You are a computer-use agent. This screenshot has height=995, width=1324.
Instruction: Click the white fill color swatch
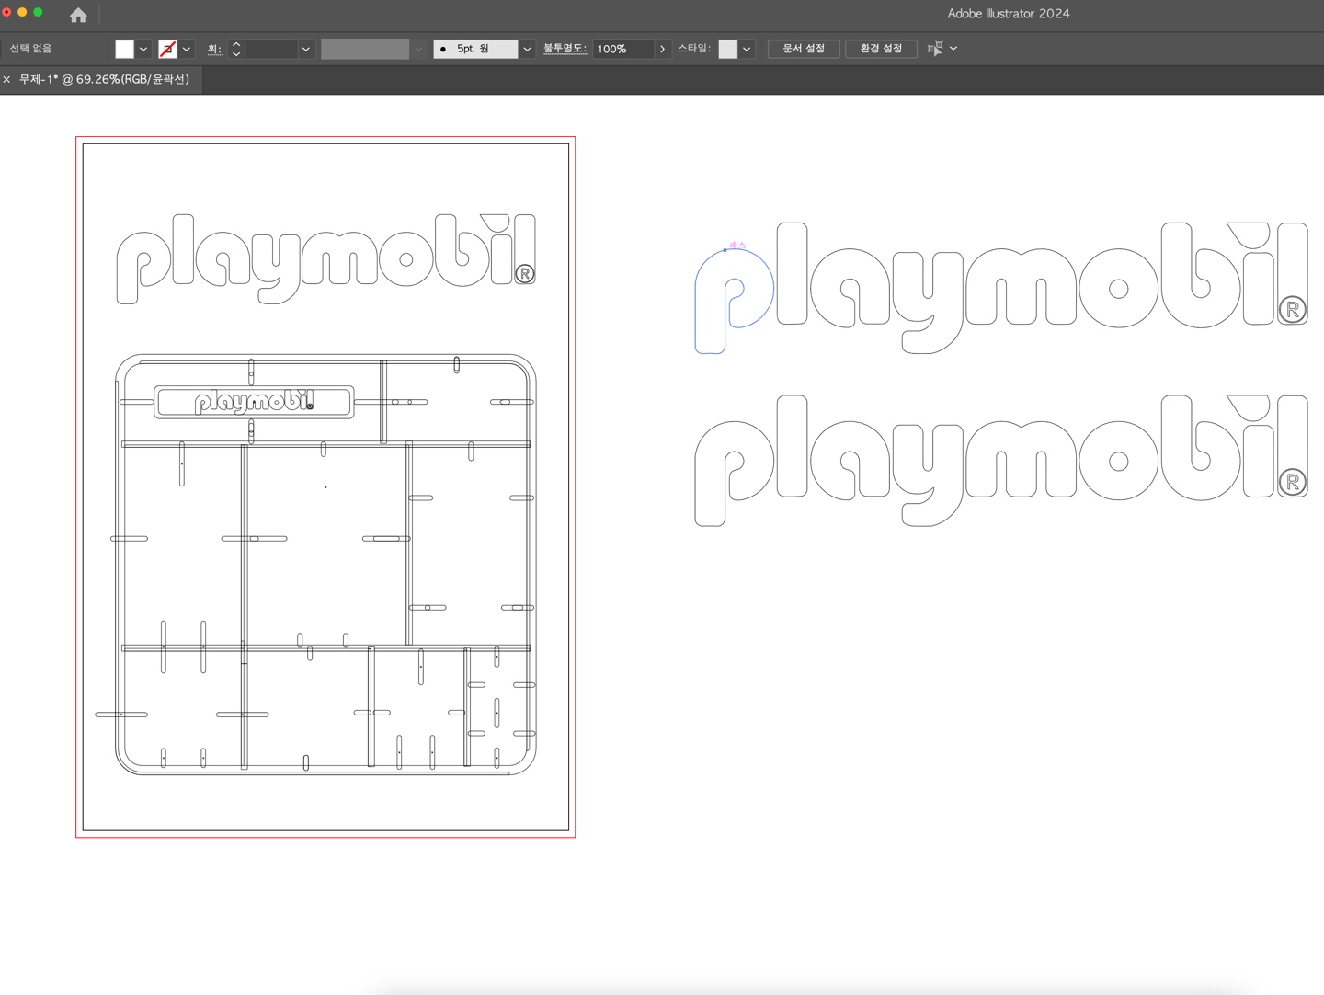pyautogui.click(x=124, y=49)
